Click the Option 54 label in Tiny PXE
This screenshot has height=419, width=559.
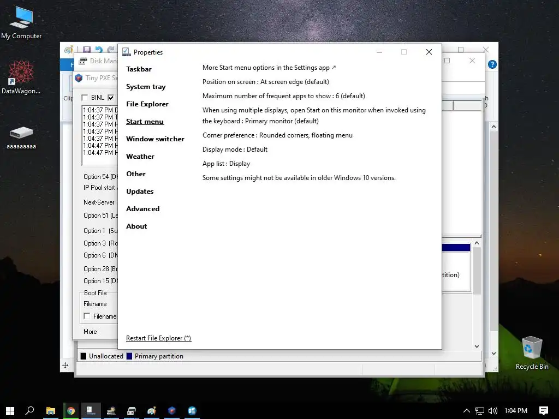point(100,177)
